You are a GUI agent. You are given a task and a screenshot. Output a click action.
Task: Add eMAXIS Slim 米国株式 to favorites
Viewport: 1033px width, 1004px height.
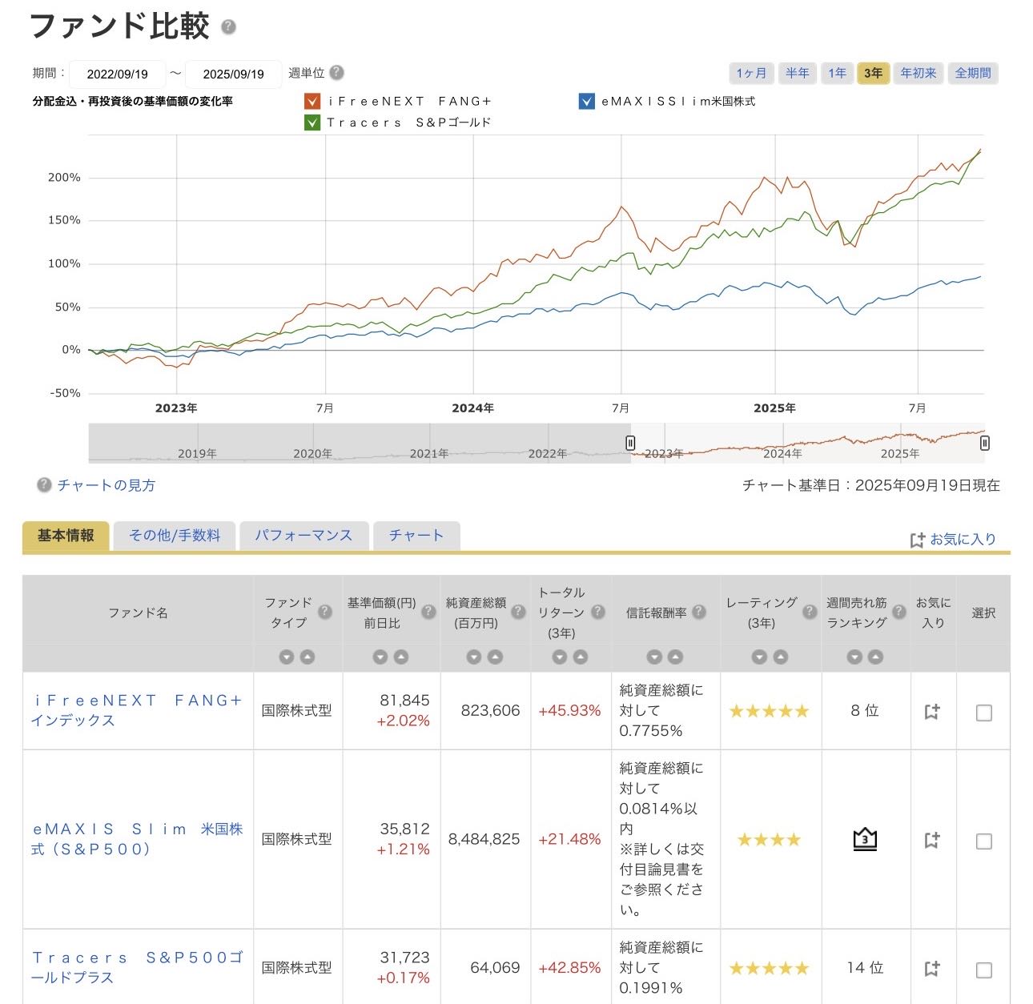coord(931,841)
